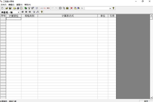This screenshot has height=102, width=153.
Task: Align text right with the third alignment icon
Action: [x=30, y=12]
